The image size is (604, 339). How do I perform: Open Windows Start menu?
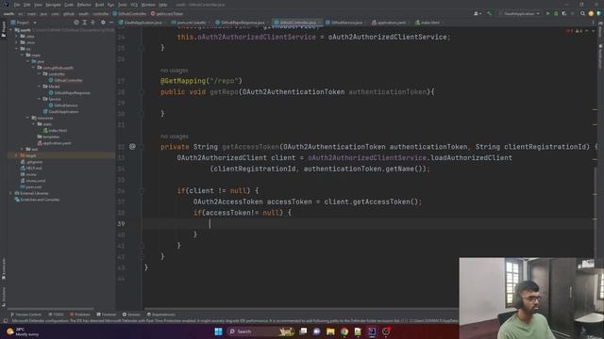tap(218, 331)
